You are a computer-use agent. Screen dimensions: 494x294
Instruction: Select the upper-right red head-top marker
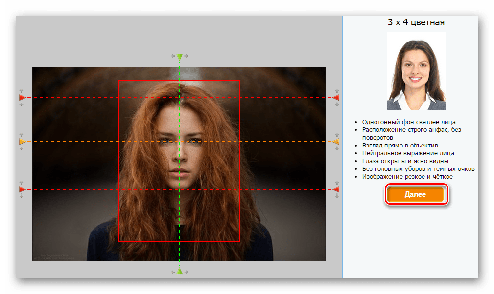point(336,98)
